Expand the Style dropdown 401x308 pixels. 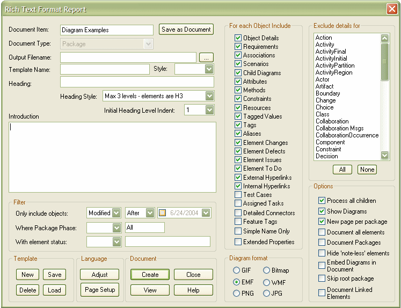209,69
